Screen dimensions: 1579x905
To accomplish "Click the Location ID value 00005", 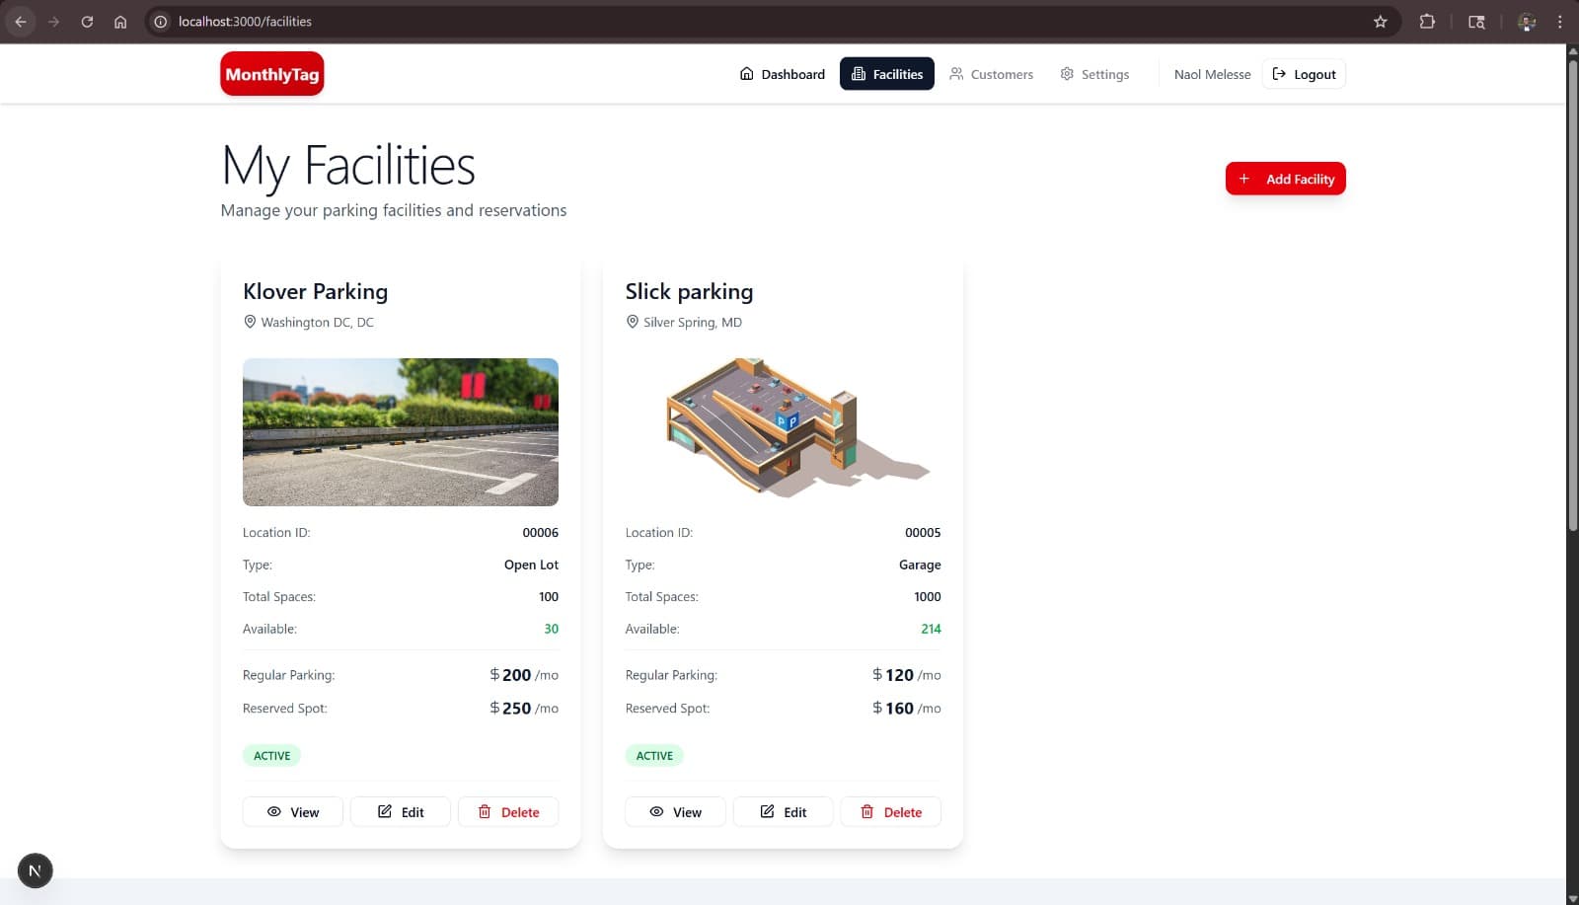I will tap(923, 533).
